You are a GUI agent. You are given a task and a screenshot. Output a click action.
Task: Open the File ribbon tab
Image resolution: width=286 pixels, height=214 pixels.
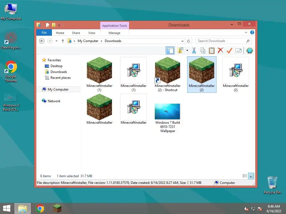click(x=44, y=33)
